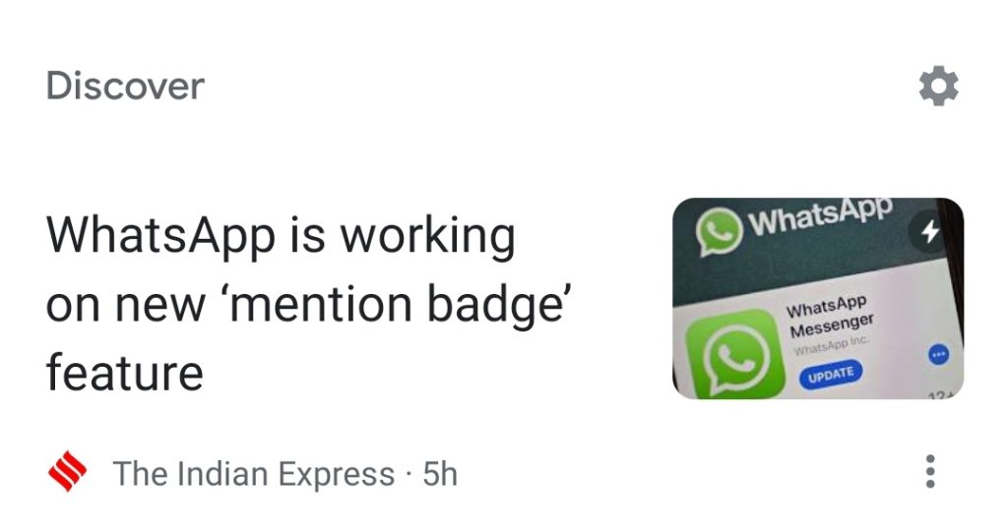Click the green WhatsApp app icon in the thumbnail
Image resolution: width=1008 pixels, height=532 pixels.
[735, 355]
